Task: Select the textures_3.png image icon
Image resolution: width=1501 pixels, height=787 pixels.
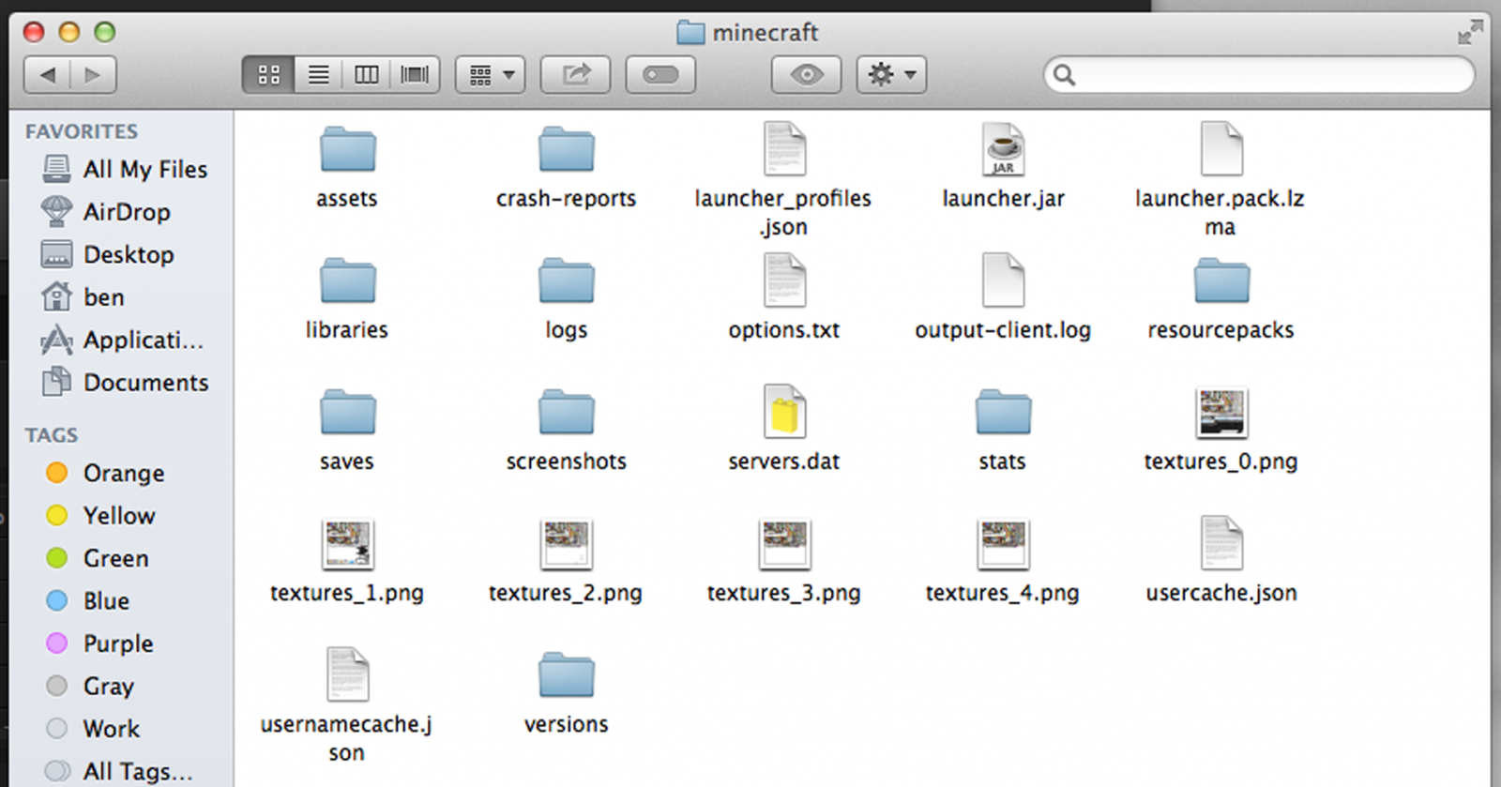Action: coord(784,544)
